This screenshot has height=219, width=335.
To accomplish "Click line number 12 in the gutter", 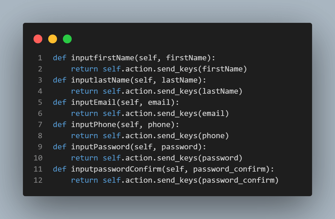I will pyautogui.click(x=38, y=180).
